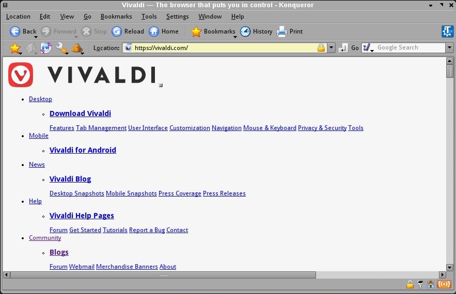Viewport: 456px width, 294px height.
Task: Open the Settings menu
Action: [x=178, y=17]
